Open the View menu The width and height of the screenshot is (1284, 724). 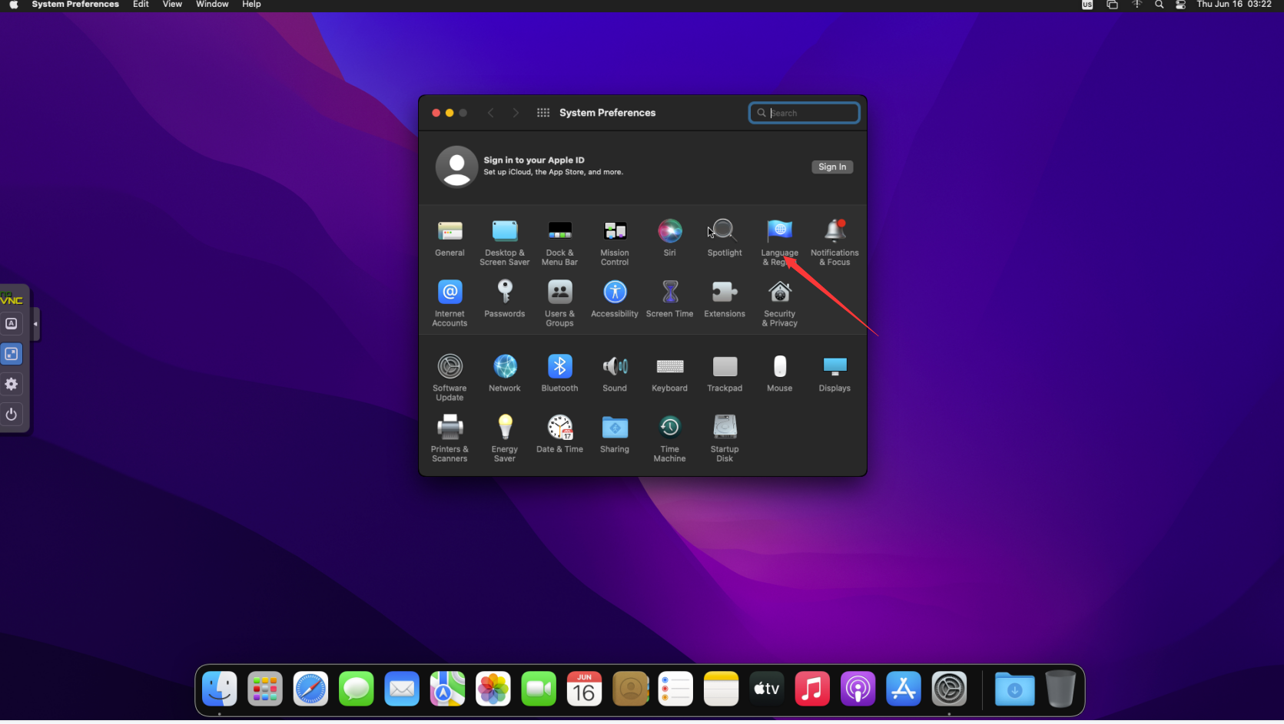(172, 5)
